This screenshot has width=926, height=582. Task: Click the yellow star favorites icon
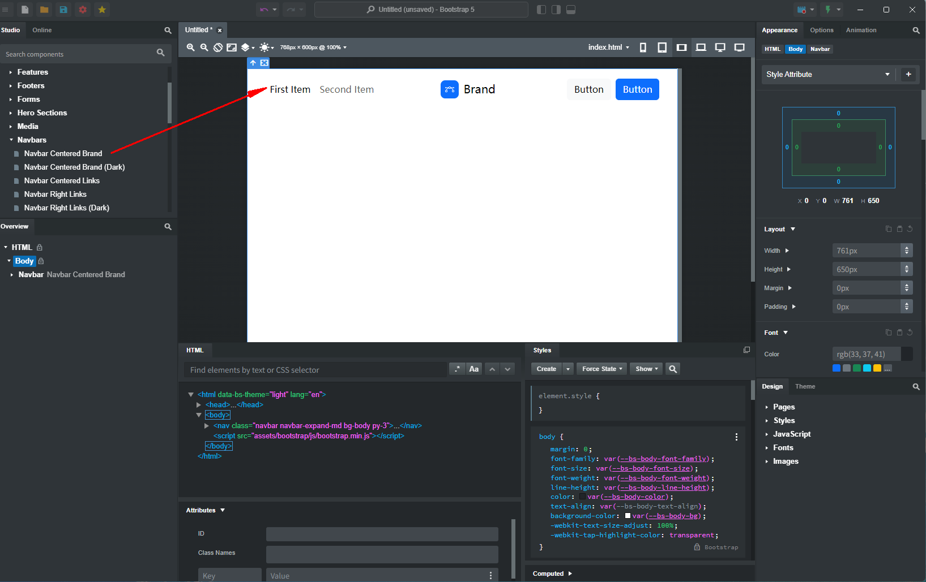(102, 10)
